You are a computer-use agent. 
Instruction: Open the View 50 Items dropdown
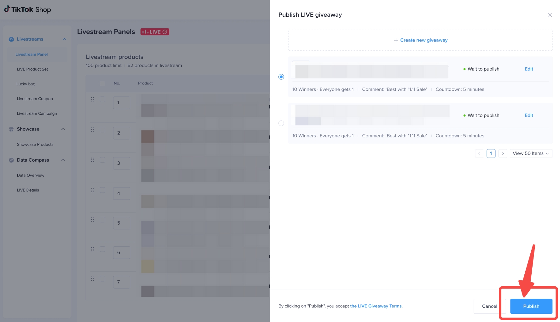[531, 153]
